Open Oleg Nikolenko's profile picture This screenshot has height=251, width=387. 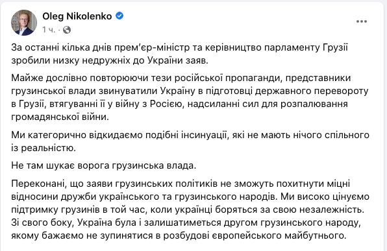(x=24, y=23)
